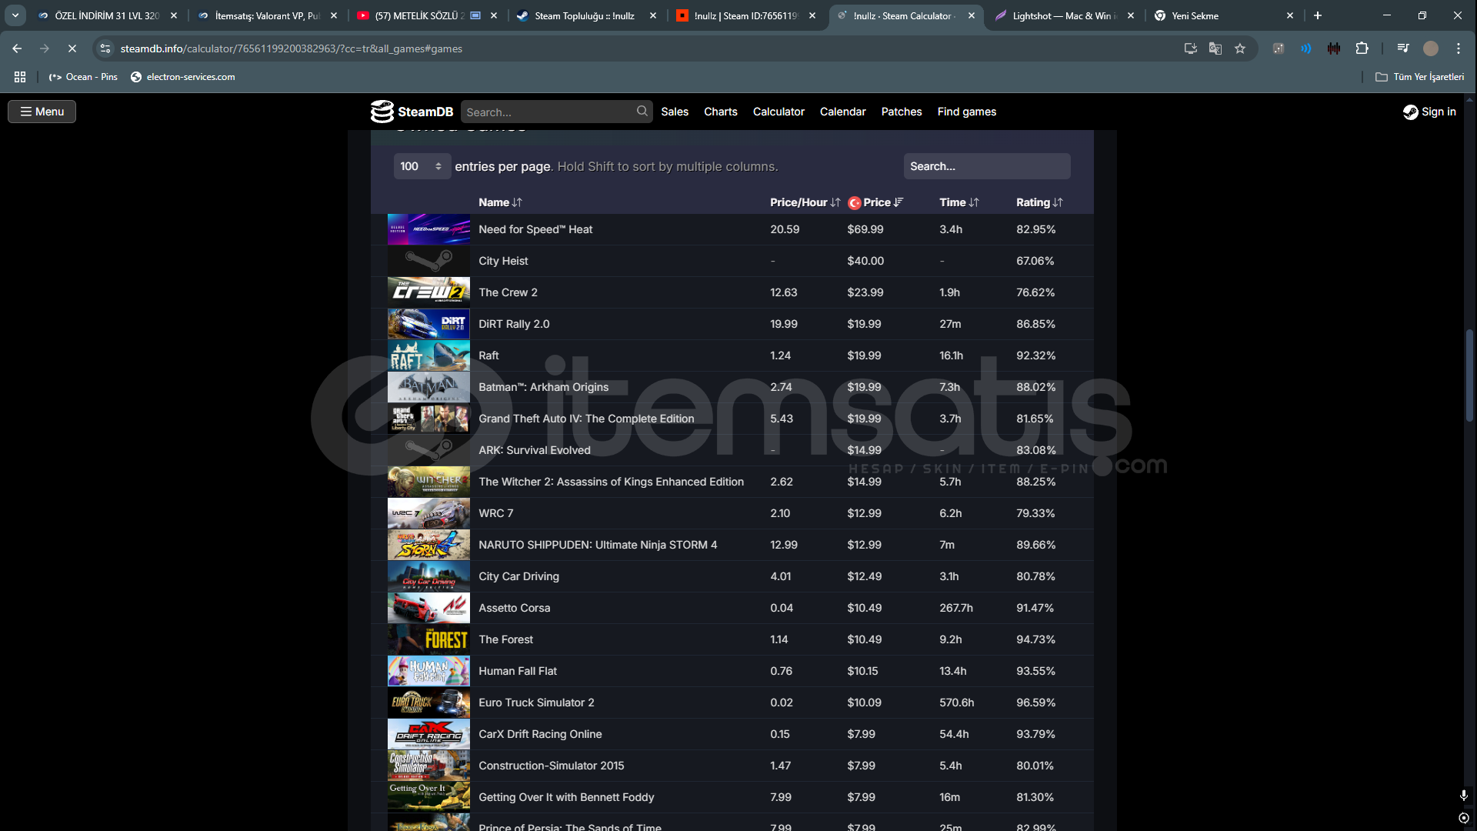The height and width of the screenshot is (831, 1477).
Task: Sort table by Price/Hour column
Action: coord(805,202)
